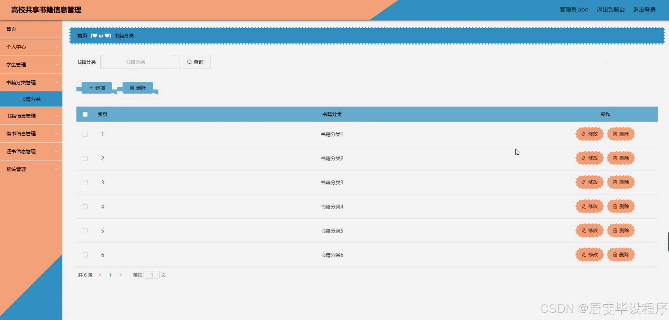Expand the 学生管理 sidebar menu
The image size is (669, 320).
[31, 65]
